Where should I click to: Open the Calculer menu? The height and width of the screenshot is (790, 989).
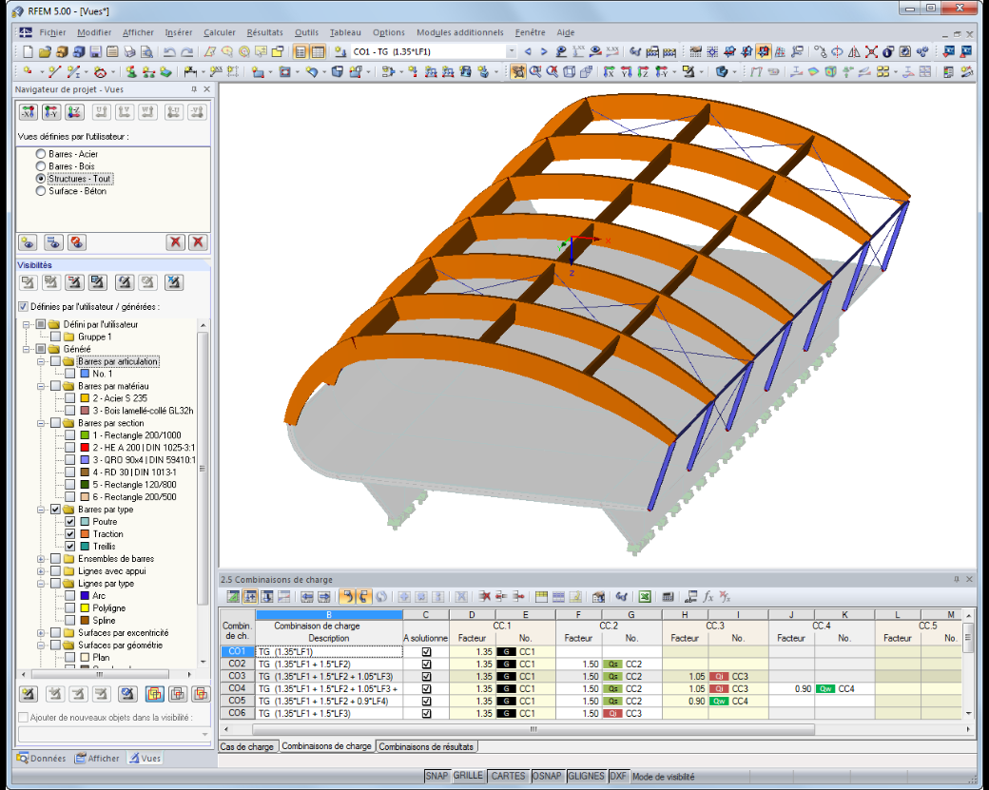point(219,32)
